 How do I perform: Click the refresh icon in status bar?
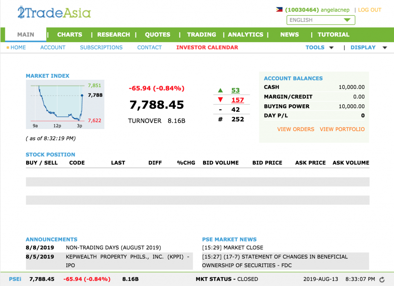382,279
